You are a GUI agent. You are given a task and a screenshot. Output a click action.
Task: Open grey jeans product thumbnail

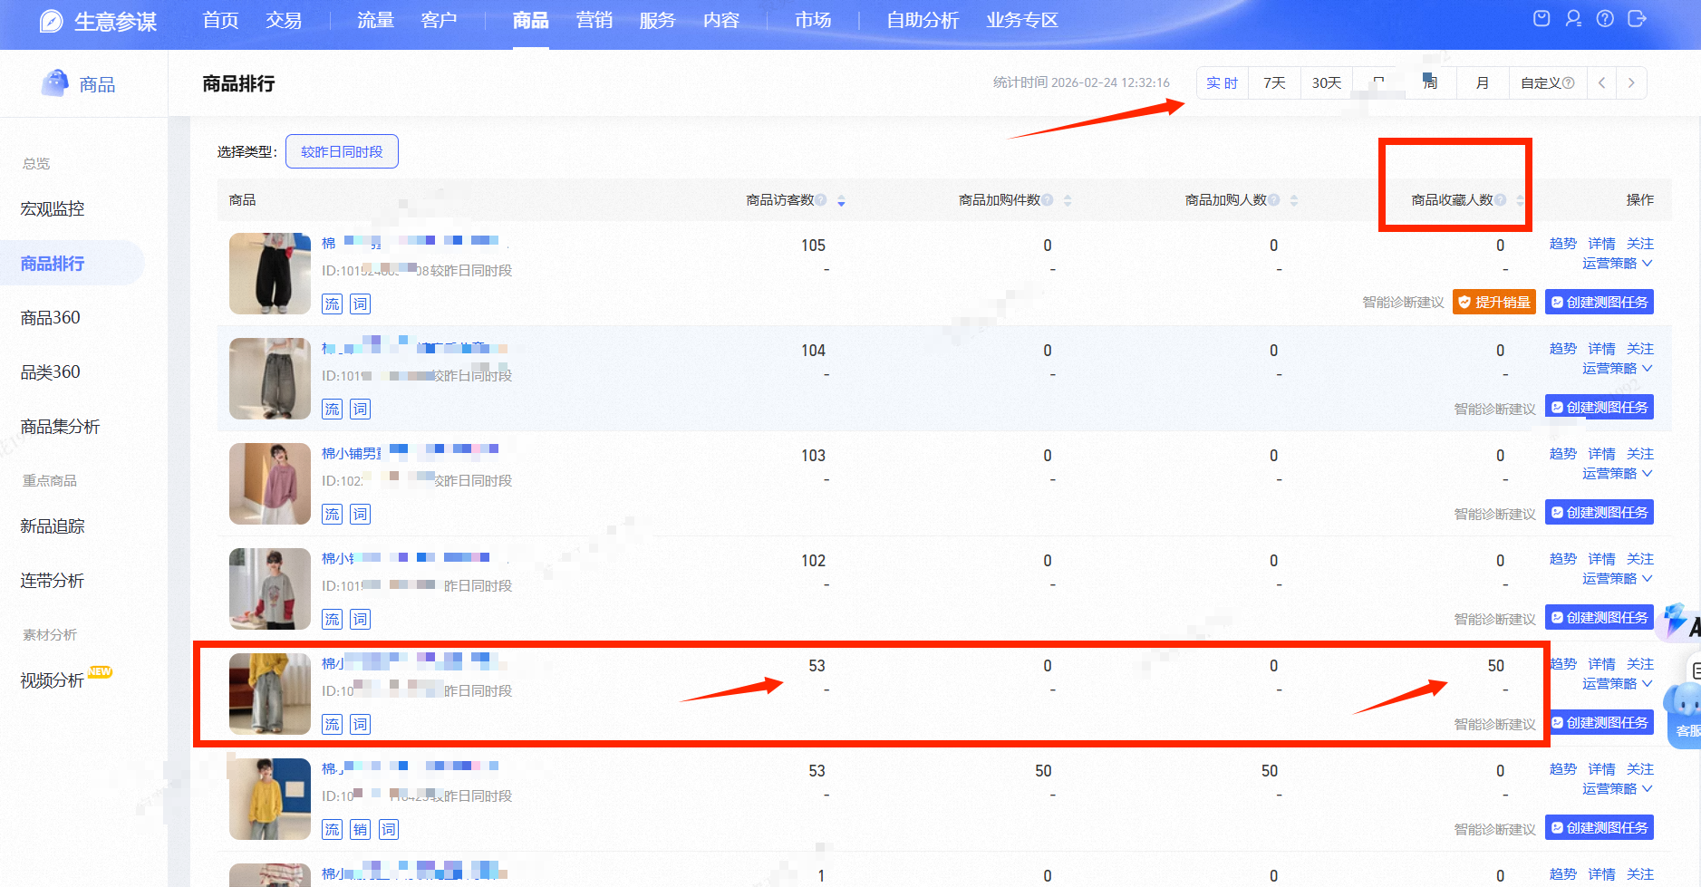pyautogui.click(x=270, y=379)
